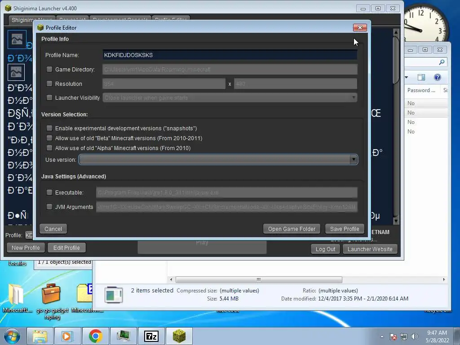The width and height of the screenshot is (460, 345).
Task: Open the Launcher Website button
Action: coord(370,249)
